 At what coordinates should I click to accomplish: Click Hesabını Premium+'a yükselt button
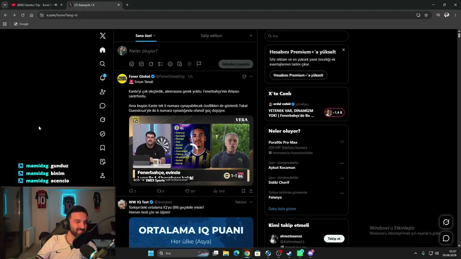pyautogui.click(x=298, y=75)
